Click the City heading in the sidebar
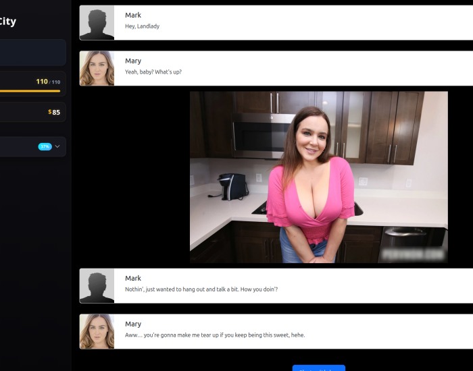 click(7, 22)
